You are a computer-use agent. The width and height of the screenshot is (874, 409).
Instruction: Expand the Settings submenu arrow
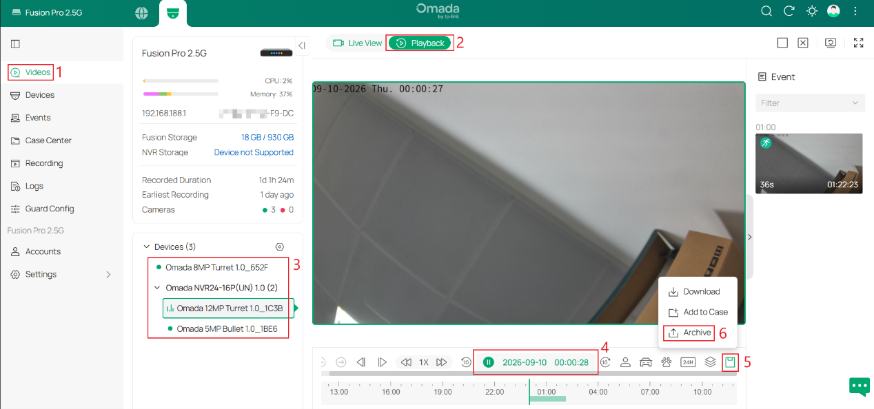pyautogui.click(x=108, y=274)
